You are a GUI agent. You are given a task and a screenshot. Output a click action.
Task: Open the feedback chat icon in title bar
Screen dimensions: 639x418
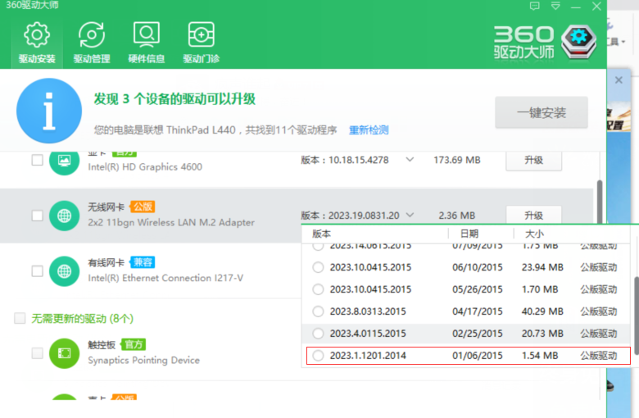(x=534, y=6)
